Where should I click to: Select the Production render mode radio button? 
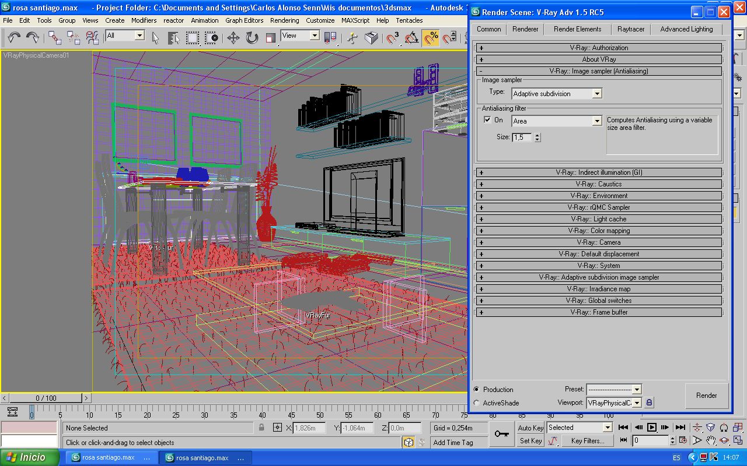[x=477, y=389]
